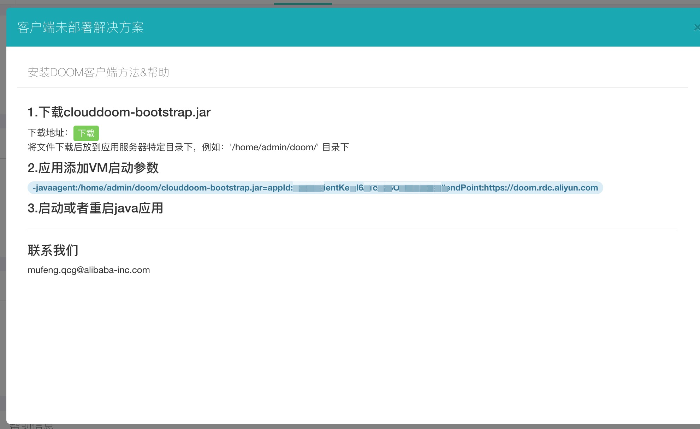
Task: Click the heading 1.下载clouddoom-bootstrap.jar
Action: (x=119, y=112)
